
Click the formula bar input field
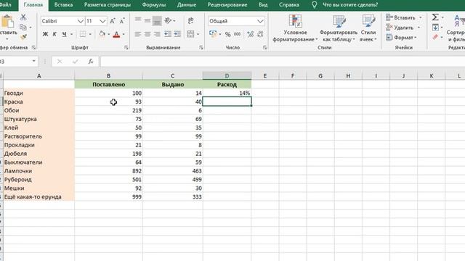tap(283, 61)
